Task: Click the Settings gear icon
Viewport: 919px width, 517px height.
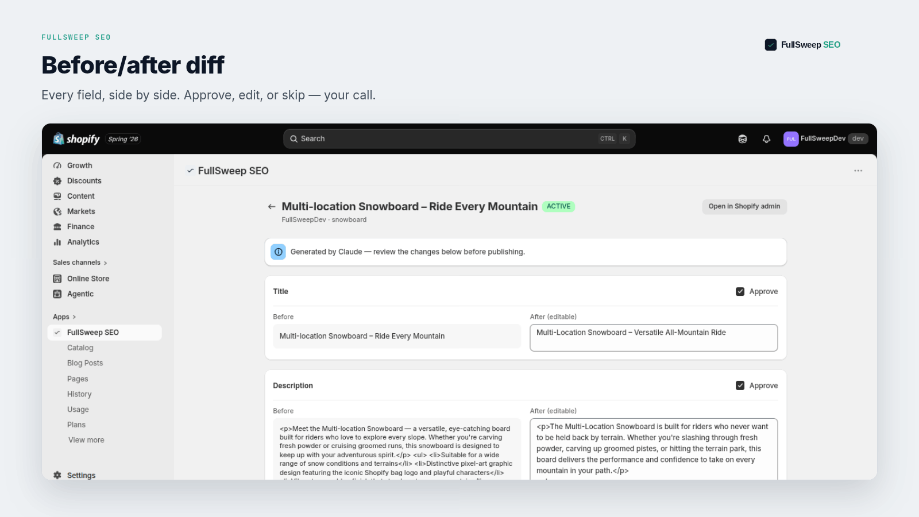Action: click(57, 475)
